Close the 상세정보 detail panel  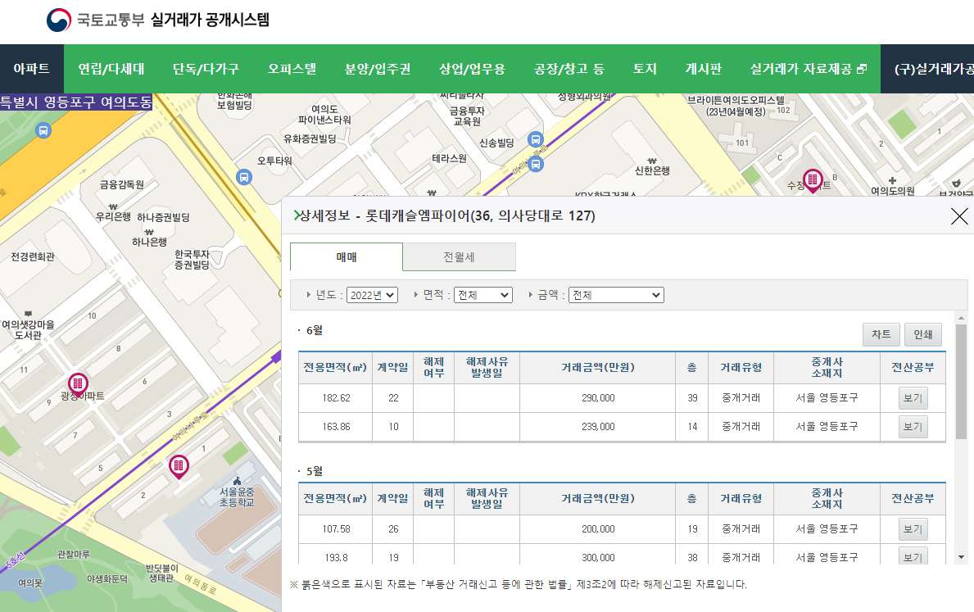[959, 215]
